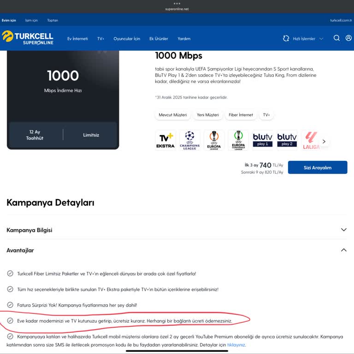Follow the tıklayınız details link

(236, 345)
